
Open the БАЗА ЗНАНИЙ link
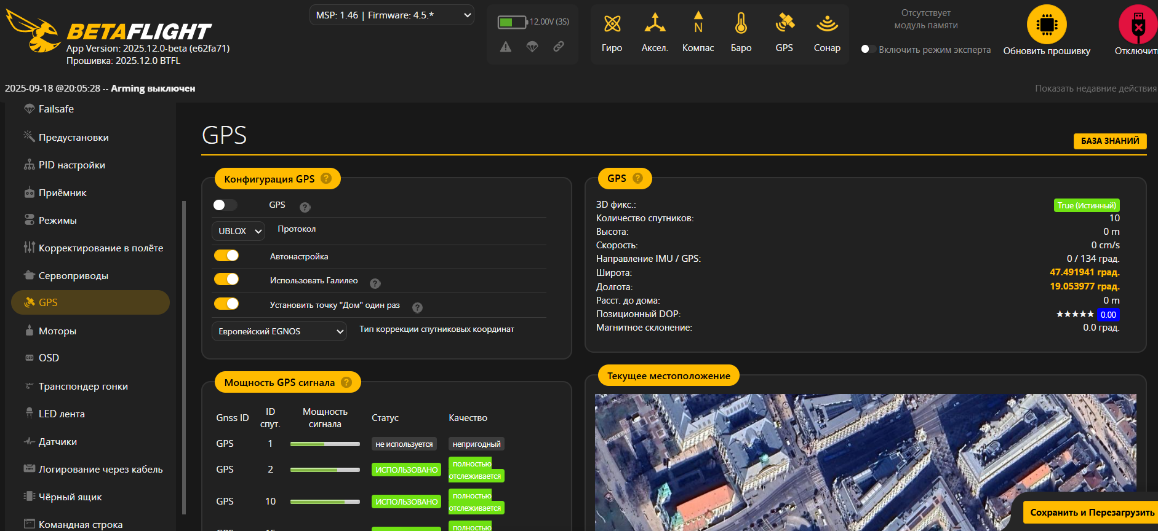coord(1109,141)
